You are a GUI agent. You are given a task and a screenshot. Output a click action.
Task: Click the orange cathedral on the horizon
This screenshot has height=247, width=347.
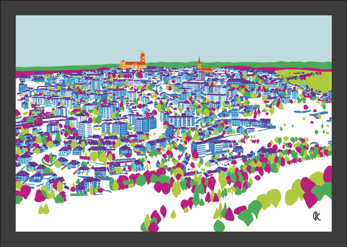[134, 63]
